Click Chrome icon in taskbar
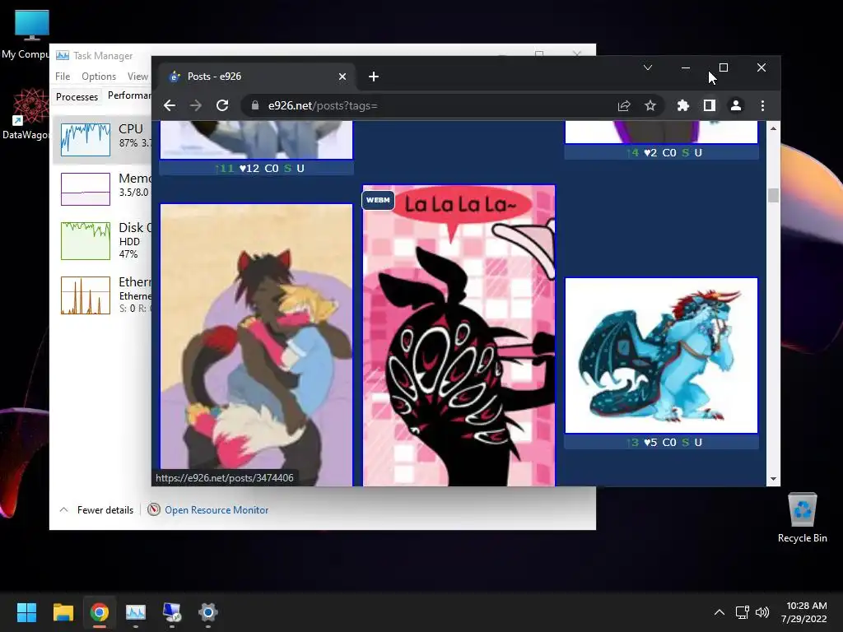This screenshot has height=632, width=843. coord(100,612)
